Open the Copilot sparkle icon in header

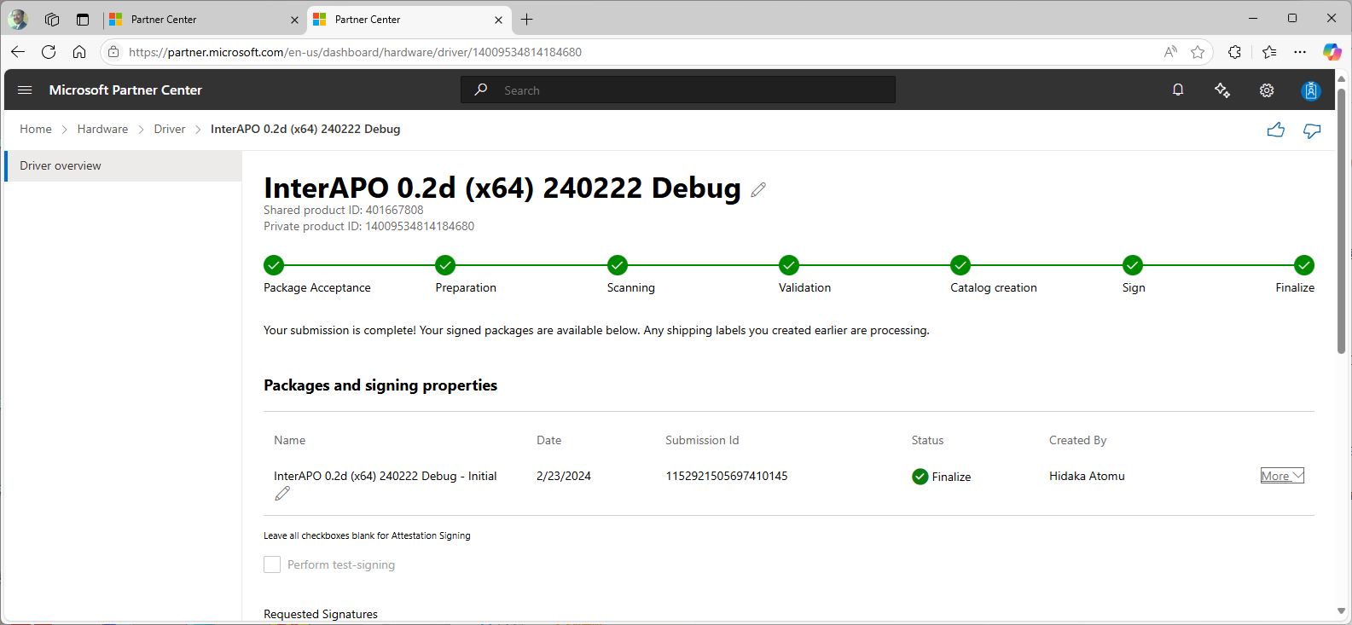pyautogui.click(x=1222, y=90)
